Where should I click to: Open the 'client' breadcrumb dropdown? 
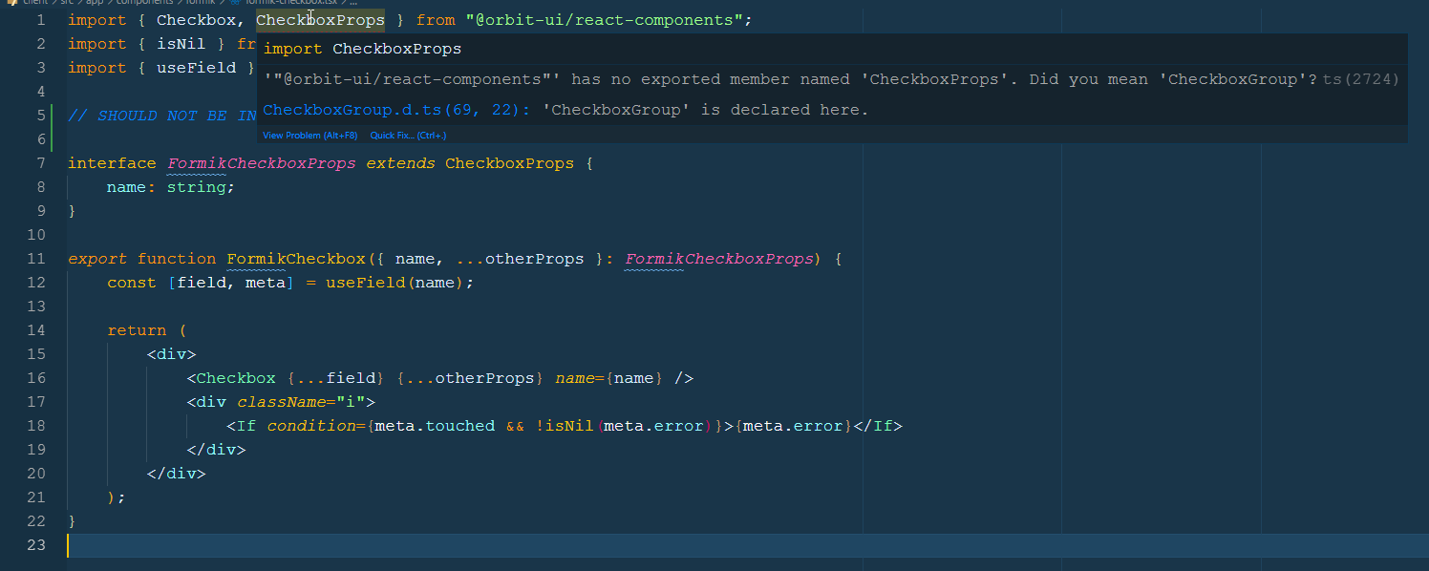pyautogui.click(x=35, y=4)
